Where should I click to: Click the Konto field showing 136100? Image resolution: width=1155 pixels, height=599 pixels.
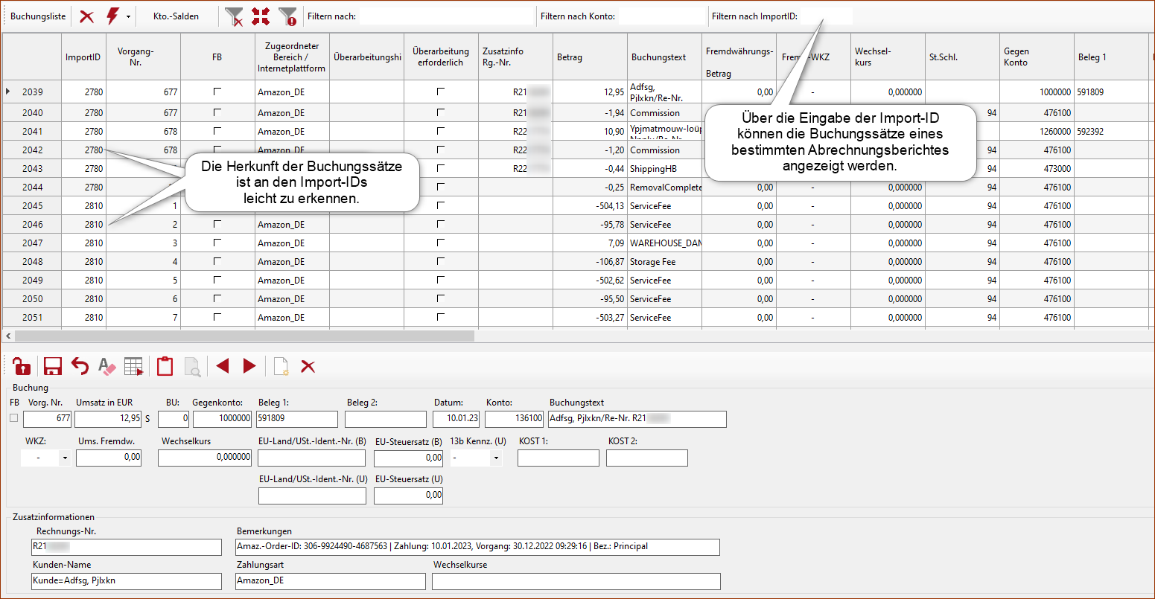click(x=515, y=419)
